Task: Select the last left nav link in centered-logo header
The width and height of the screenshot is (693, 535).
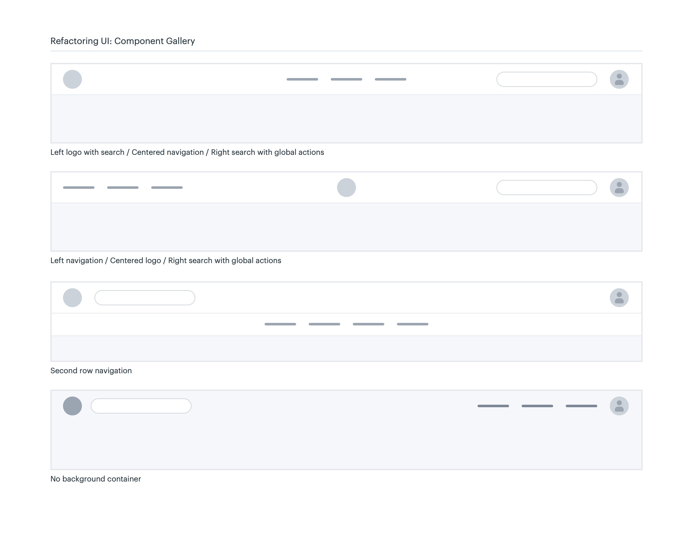Action: pos(167,188)
